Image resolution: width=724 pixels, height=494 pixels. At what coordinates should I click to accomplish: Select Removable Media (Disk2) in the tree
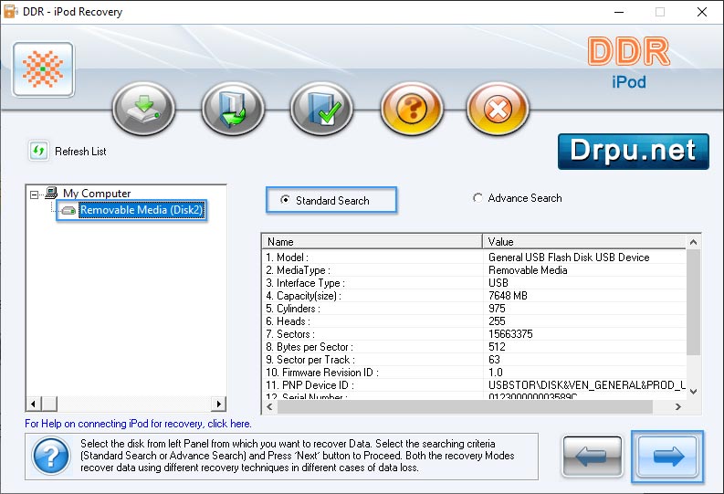pyautogui.click(x=142, y=210)
